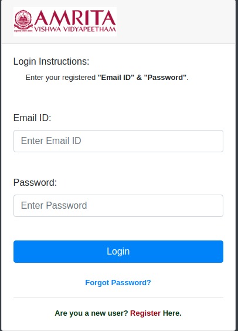Screen dimensions: 238x331
Task: Click the "Enter Password" placeholder text
Action: (x=54, y=205)
